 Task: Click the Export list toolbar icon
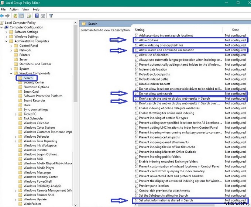(x=29, y=16)
